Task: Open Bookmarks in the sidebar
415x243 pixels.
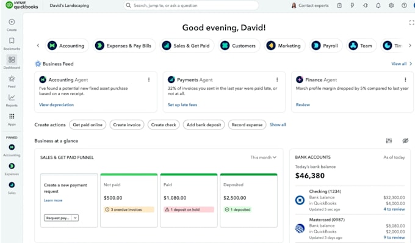Action: [12, 44]
